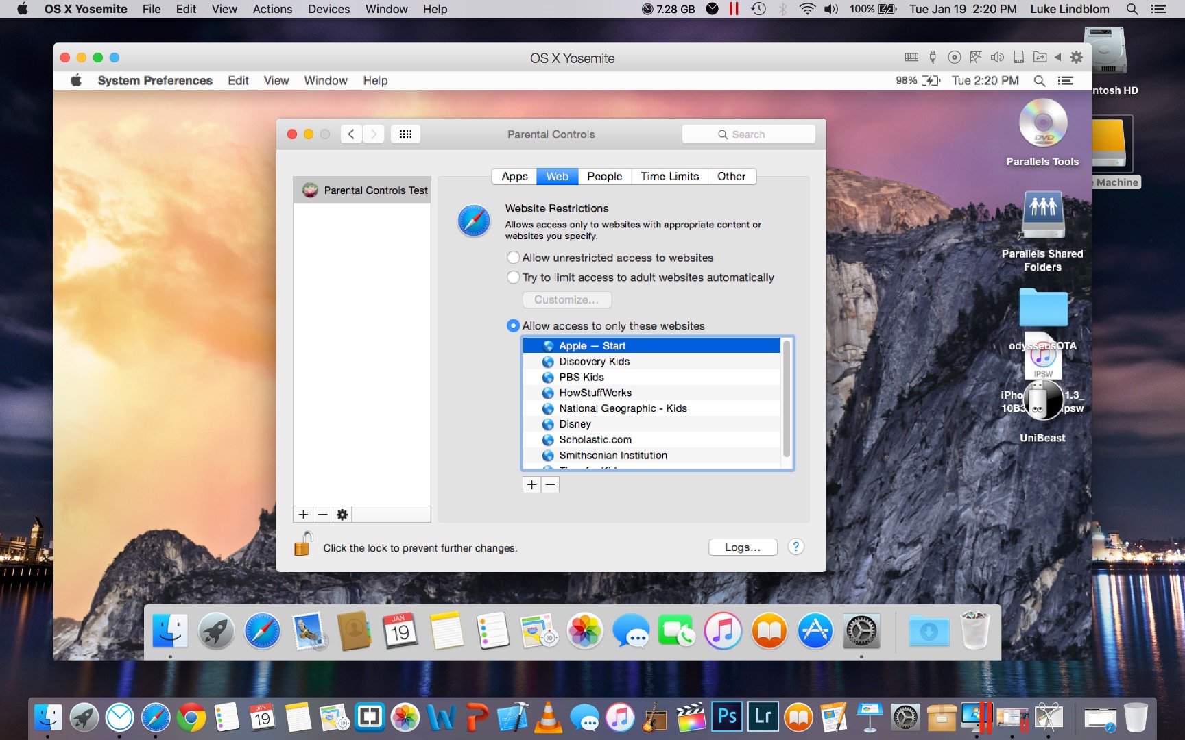Select PBS Kids in the website list
This screenshot has height=740, width=1185.
click(651, 378)
